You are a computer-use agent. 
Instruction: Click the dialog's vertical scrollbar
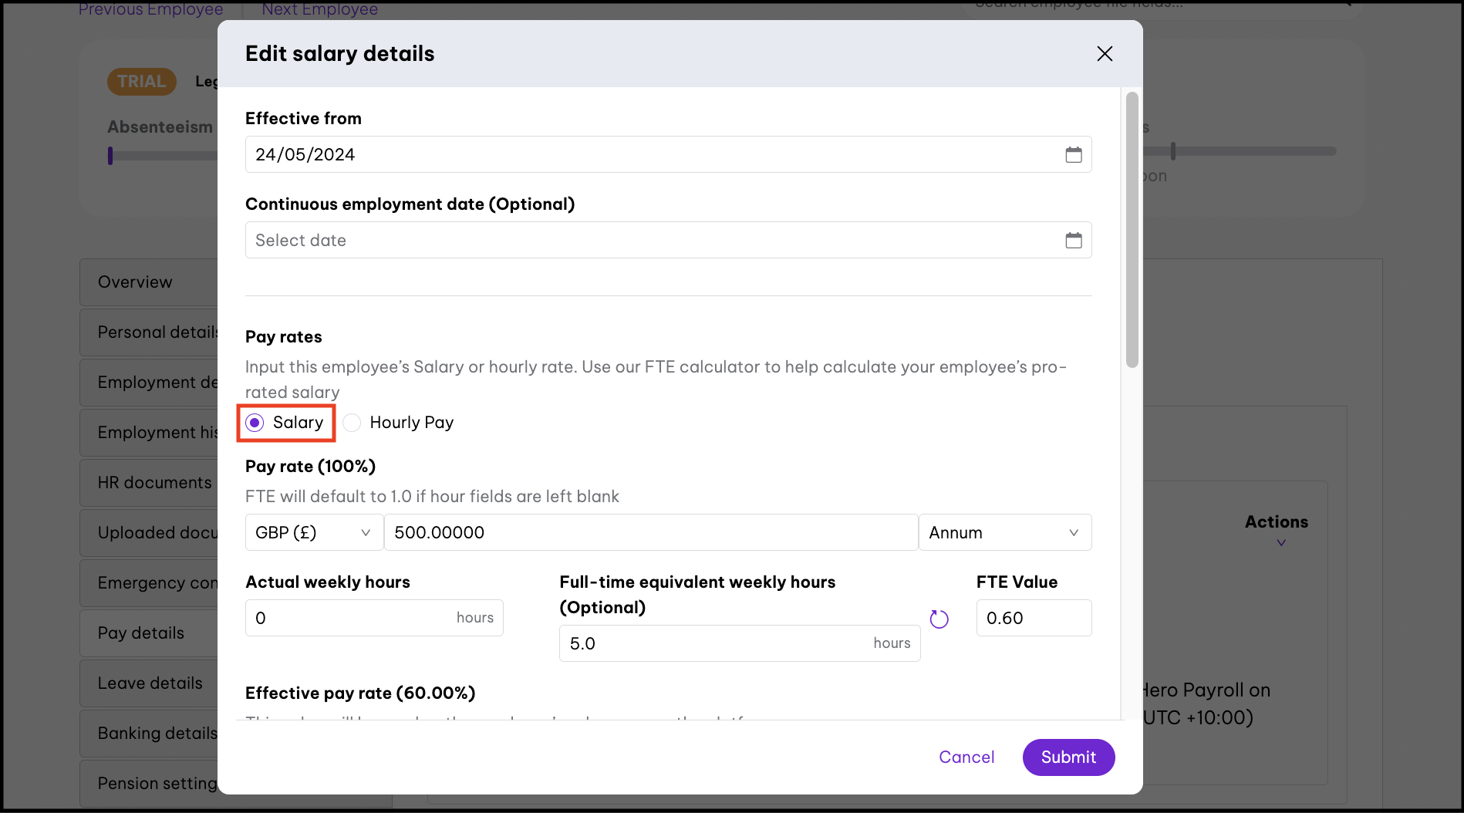(x=1132, y=230)
